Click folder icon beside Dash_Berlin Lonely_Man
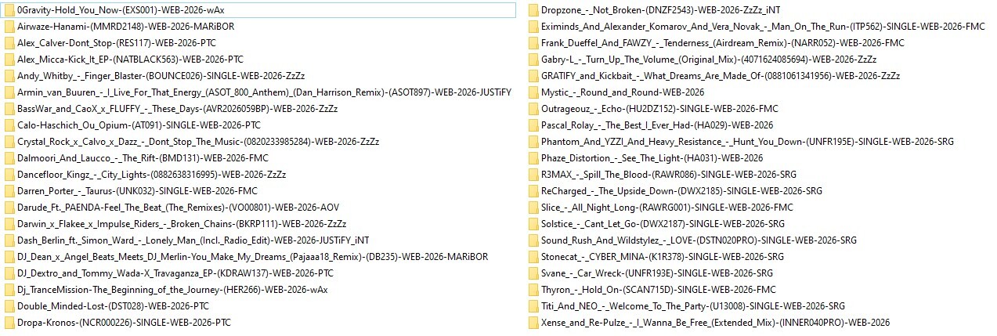997x336 pixels. (9, 240)
